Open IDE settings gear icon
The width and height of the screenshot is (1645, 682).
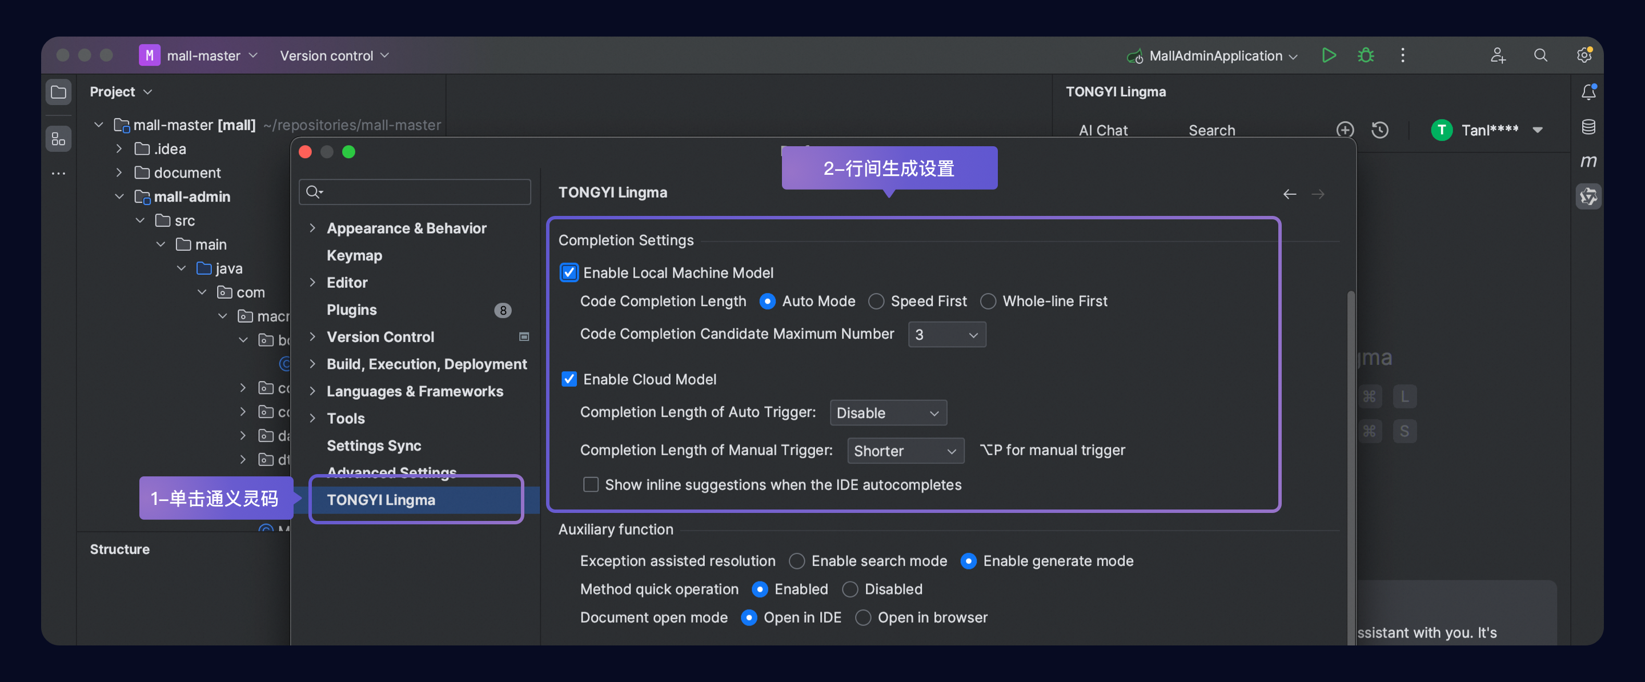pos(1584,55)
